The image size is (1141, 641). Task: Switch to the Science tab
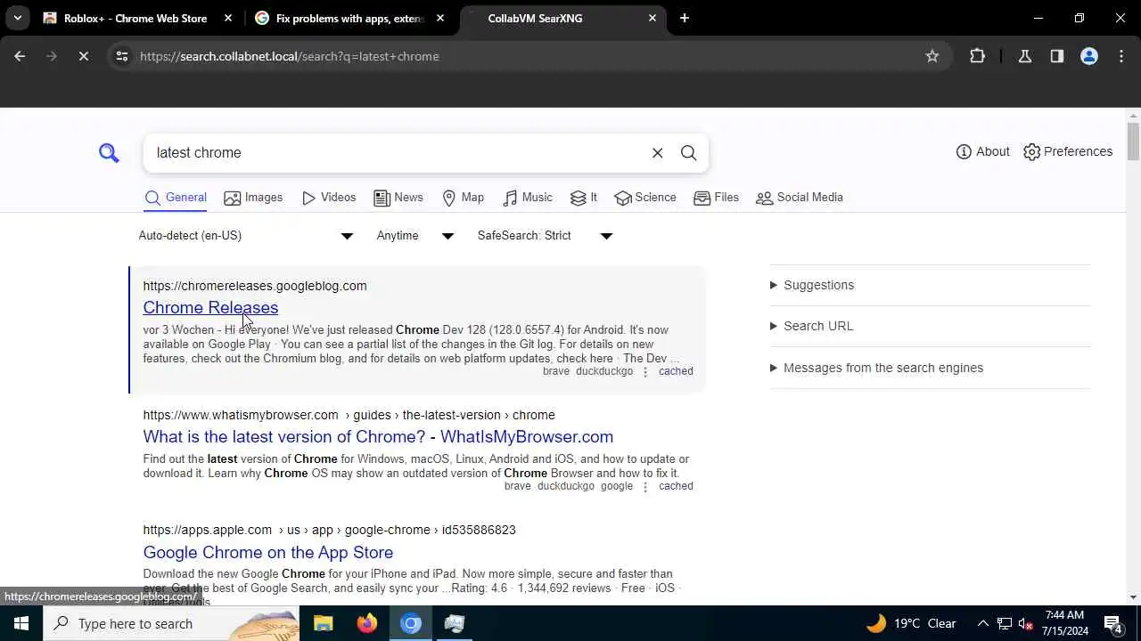(645, 198)
